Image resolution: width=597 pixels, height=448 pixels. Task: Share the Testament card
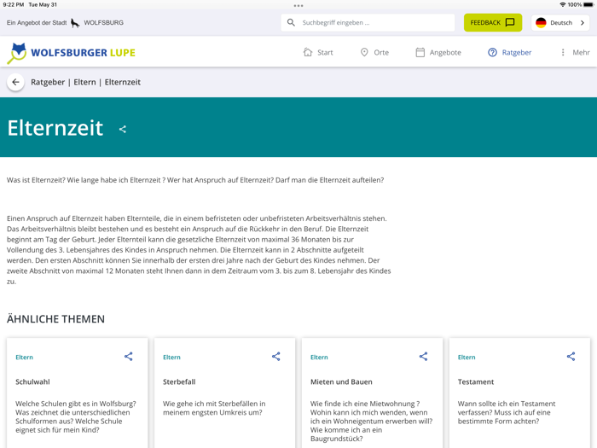point(571,357)
